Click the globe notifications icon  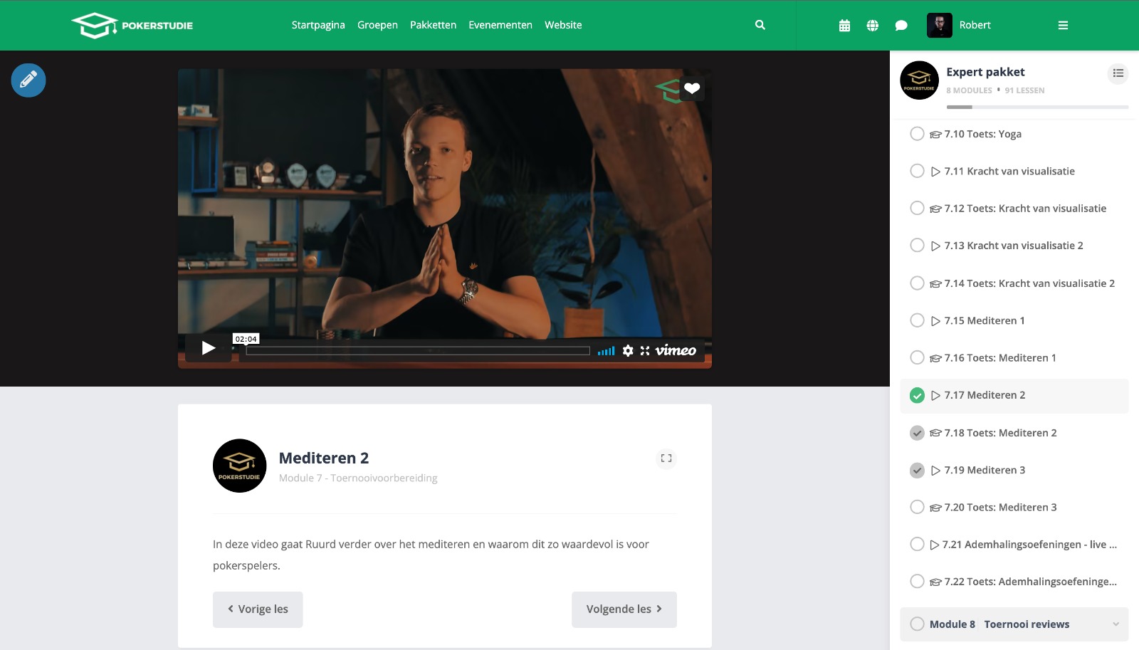click(872, 26)
